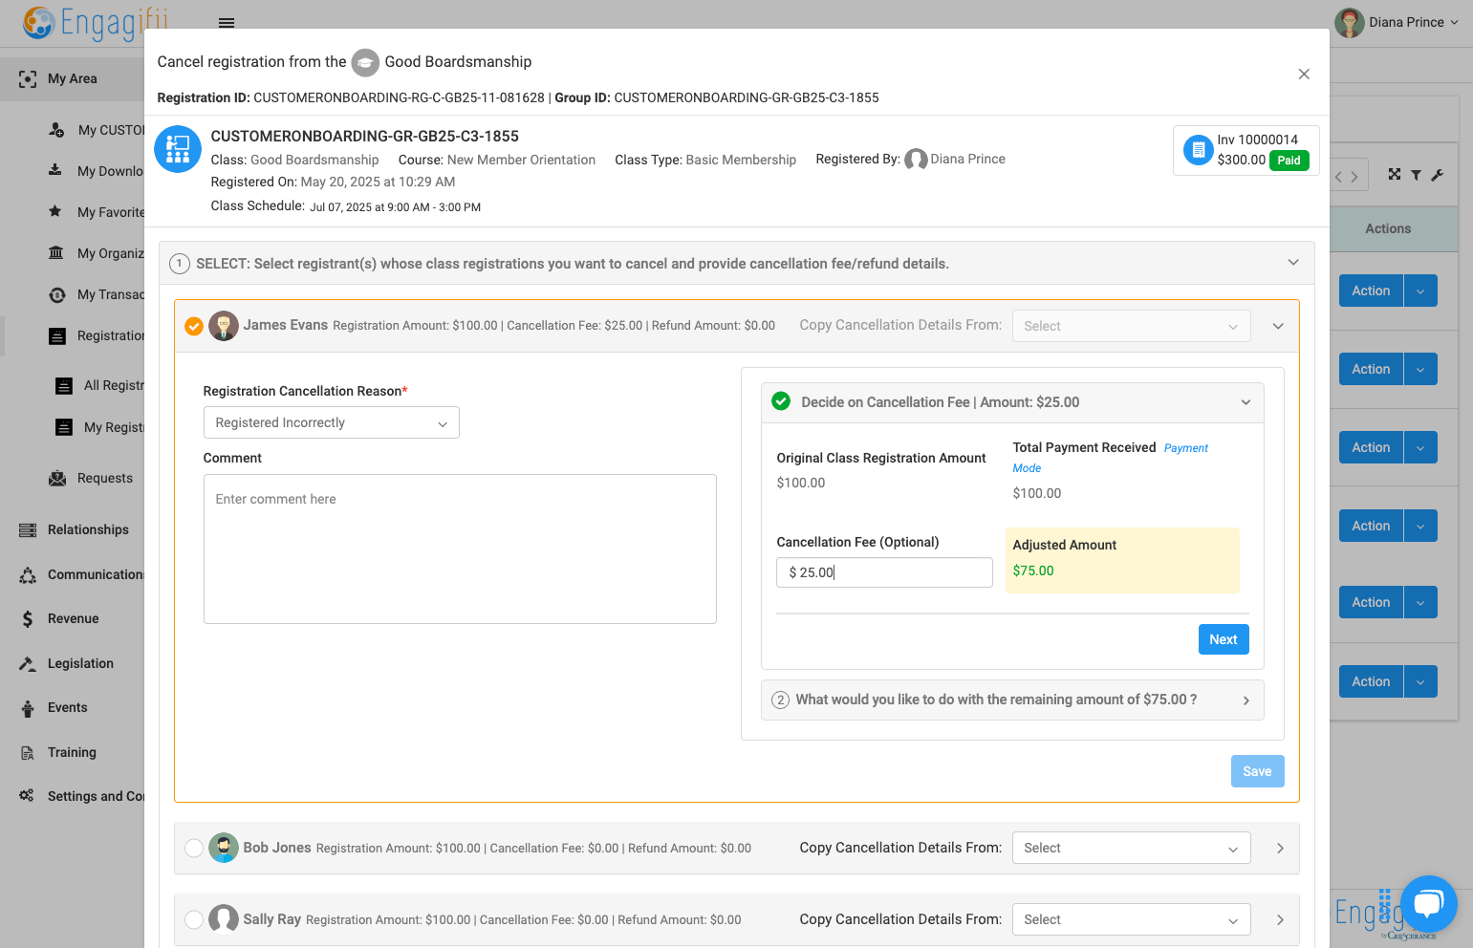This screenshot has height=948, width=1473.
Task: Close the cancel registration dialog
Action: tap(1304, 75)
